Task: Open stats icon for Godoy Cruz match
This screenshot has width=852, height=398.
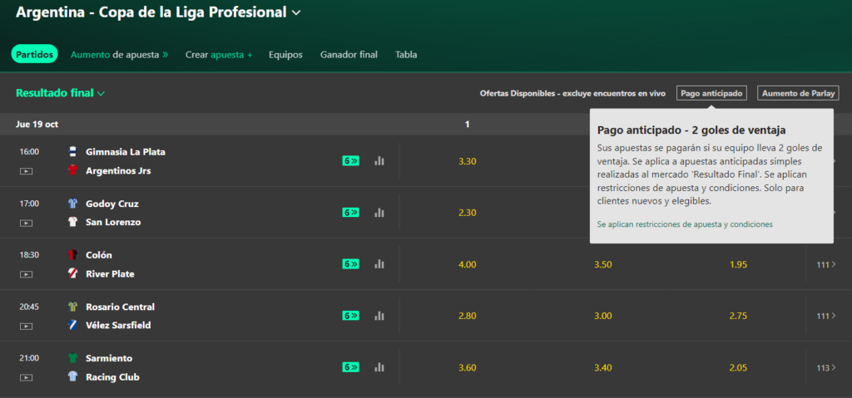Action: click(x=379, y=213)
